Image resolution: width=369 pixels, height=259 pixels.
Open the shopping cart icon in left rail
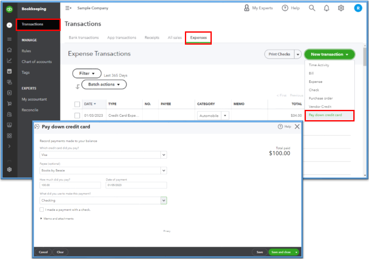click(9, 104)
